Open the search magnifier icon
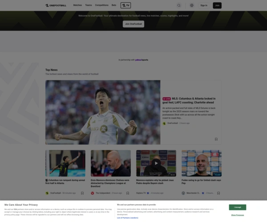 (x=179, y=5)
